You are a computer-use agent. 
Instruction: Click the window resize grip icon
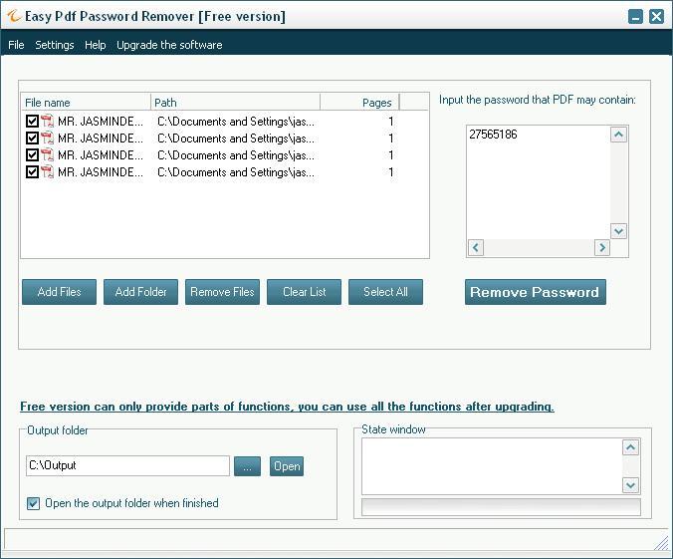point(661,543)
